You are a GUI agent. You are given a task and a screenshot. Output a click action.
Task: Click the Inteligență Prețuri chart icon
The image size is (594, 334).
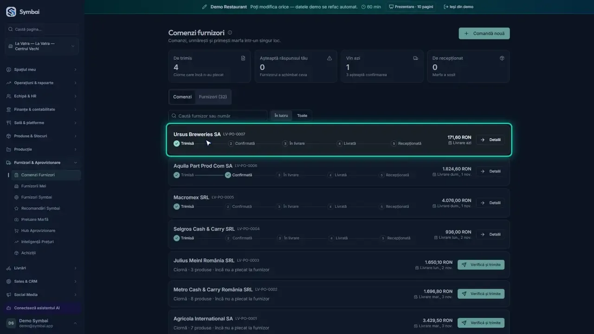tap(17, 242)
